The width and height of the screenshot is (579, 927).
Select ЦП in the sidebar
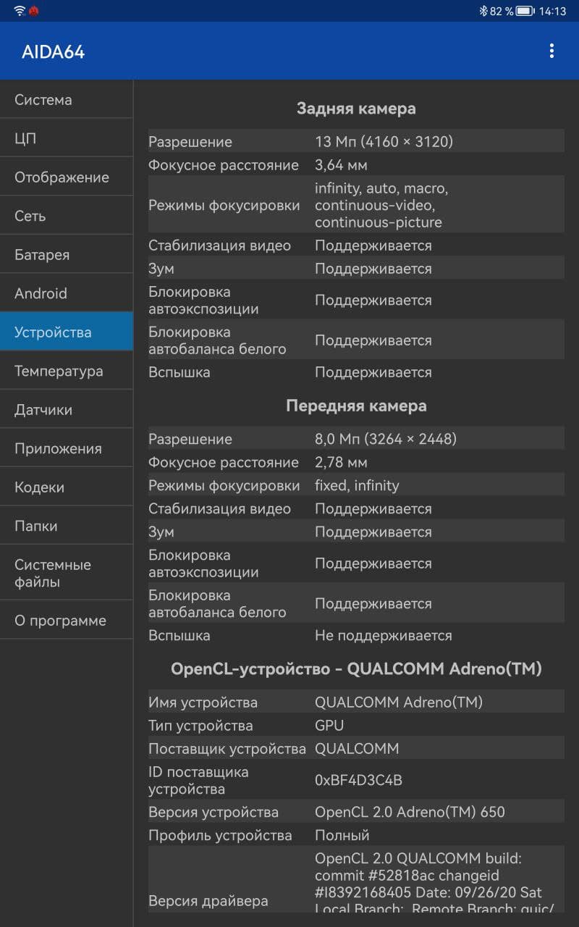(67, 138)
